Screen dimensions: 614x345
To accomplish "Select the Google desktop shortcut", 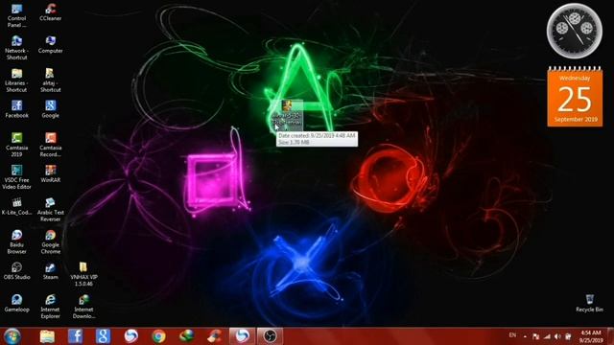I will click(x=50, y=108).
